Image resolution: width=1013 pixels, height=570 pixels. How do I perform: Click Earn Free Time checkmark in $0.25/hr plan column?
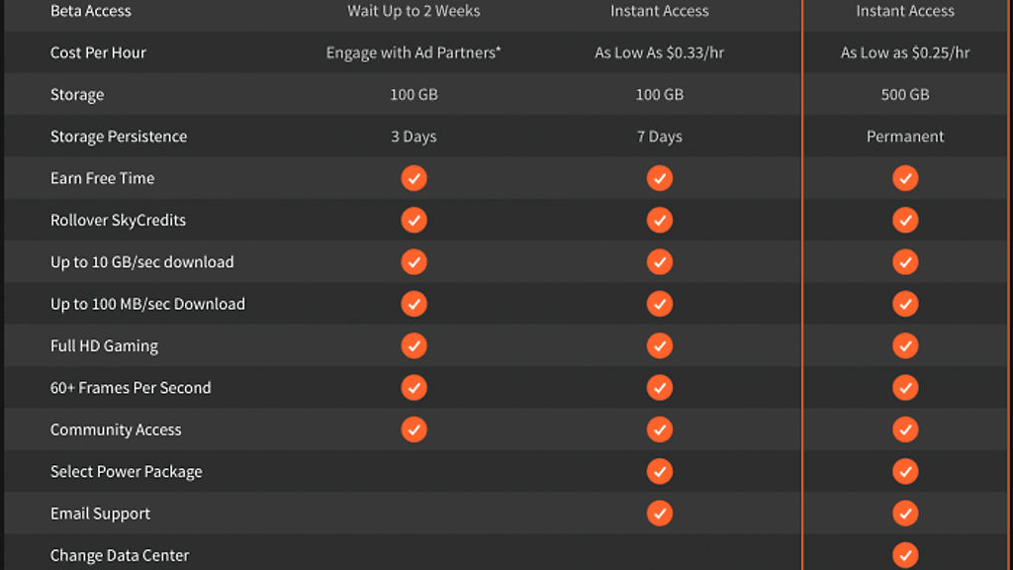[x=905, y=178]
